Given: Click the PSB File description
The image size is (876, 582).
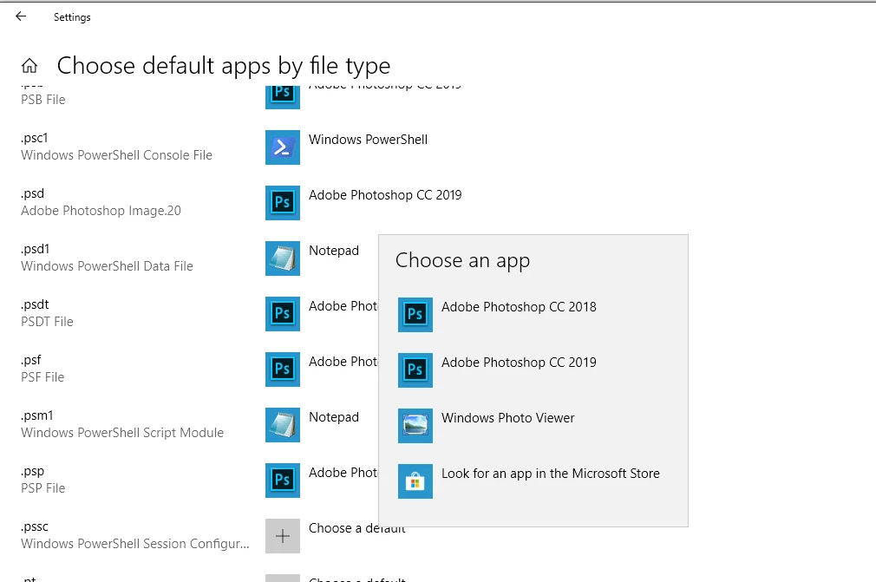Looking at the screenshot, I should (43, 100).
